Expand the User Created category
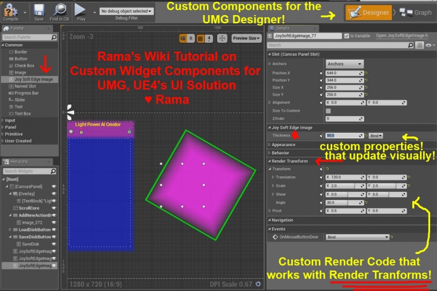 pos(3,141)
